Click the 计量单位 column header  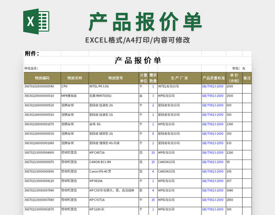click(x=144, y=78)
